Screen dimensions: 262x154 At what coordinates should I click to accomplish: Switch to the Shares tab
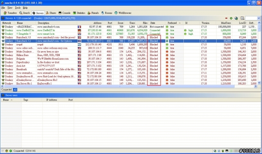point(51,13)
